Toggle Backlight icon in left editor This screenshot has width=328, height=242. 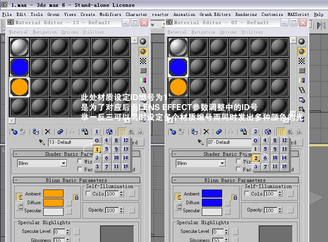pyautogui.click(x=143, y=52)
